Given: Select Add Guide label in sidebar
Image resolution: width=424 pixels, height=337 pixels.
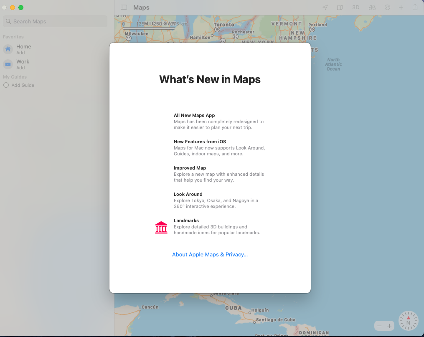Looking at the screenshot, I should [x=23, y=85].
